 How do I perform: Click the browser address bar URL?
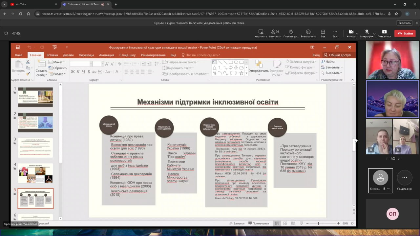click(210, 14)
